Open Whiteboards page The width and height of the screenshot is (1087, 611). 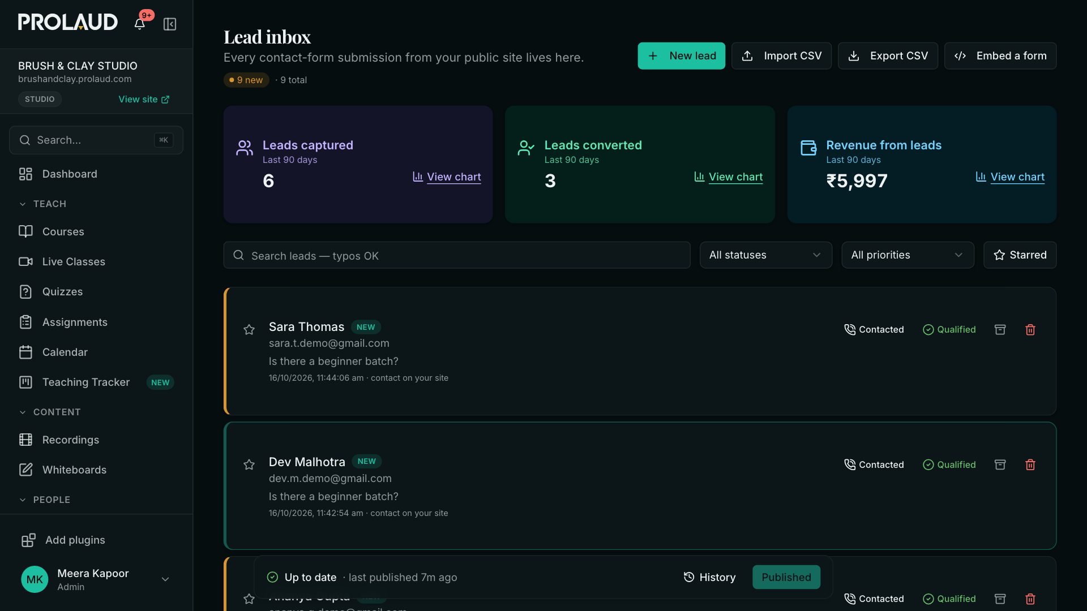coord(96,470)
